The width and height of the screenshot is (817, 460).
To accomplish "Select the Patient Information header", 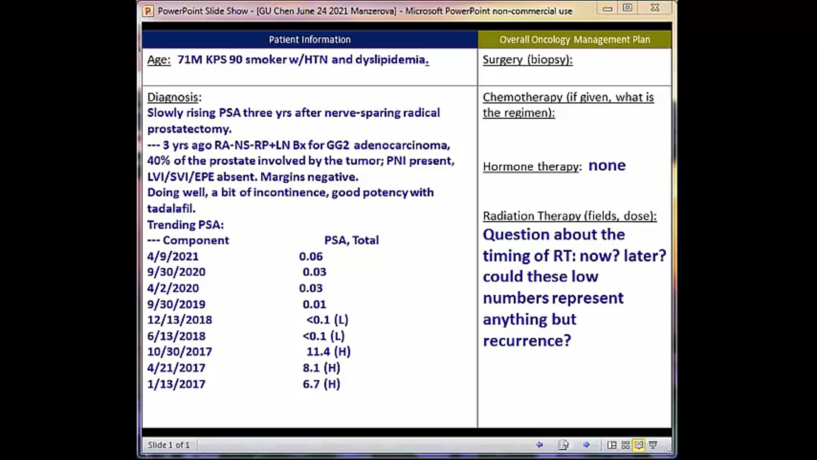I will pos(310,39).
